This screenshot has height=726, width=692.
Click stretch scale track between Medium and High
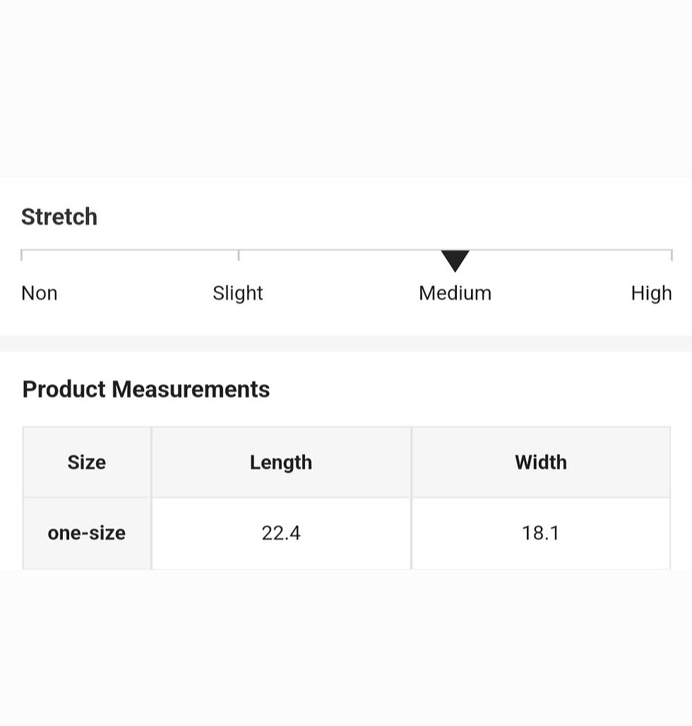[x=571, y=250]
